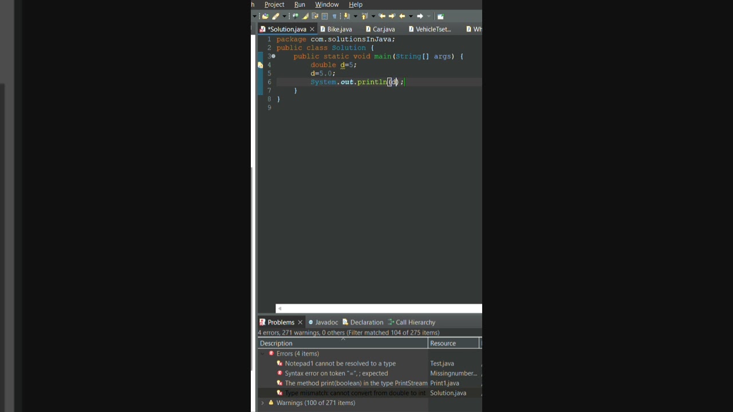Switch to the Call Hierarchy view tab
The height and width of the screenshot is (412, 733).
tap(412, 322)
